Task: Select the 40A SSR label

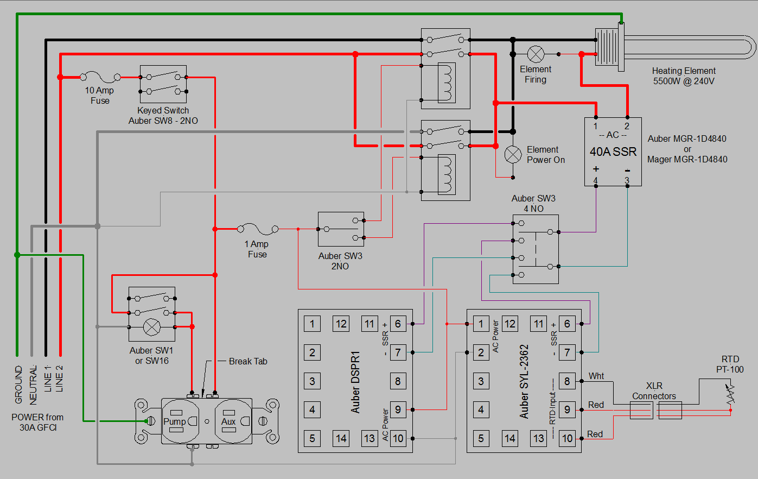Action: 613,152
